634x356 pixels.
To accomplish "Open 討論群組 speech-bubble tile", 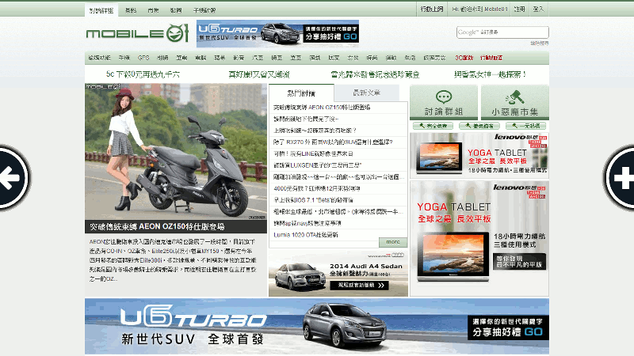I will click(x=444, y=103).
